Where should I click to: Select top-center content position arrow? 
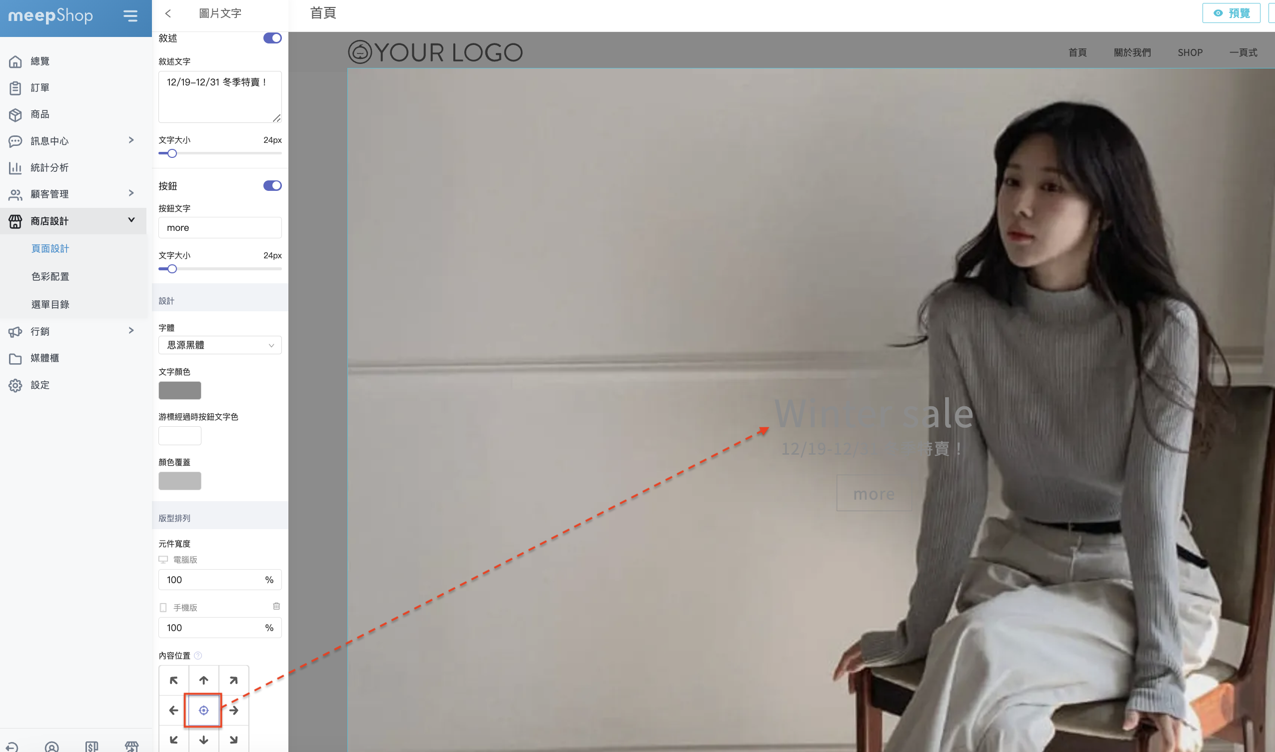pos(204,681)
